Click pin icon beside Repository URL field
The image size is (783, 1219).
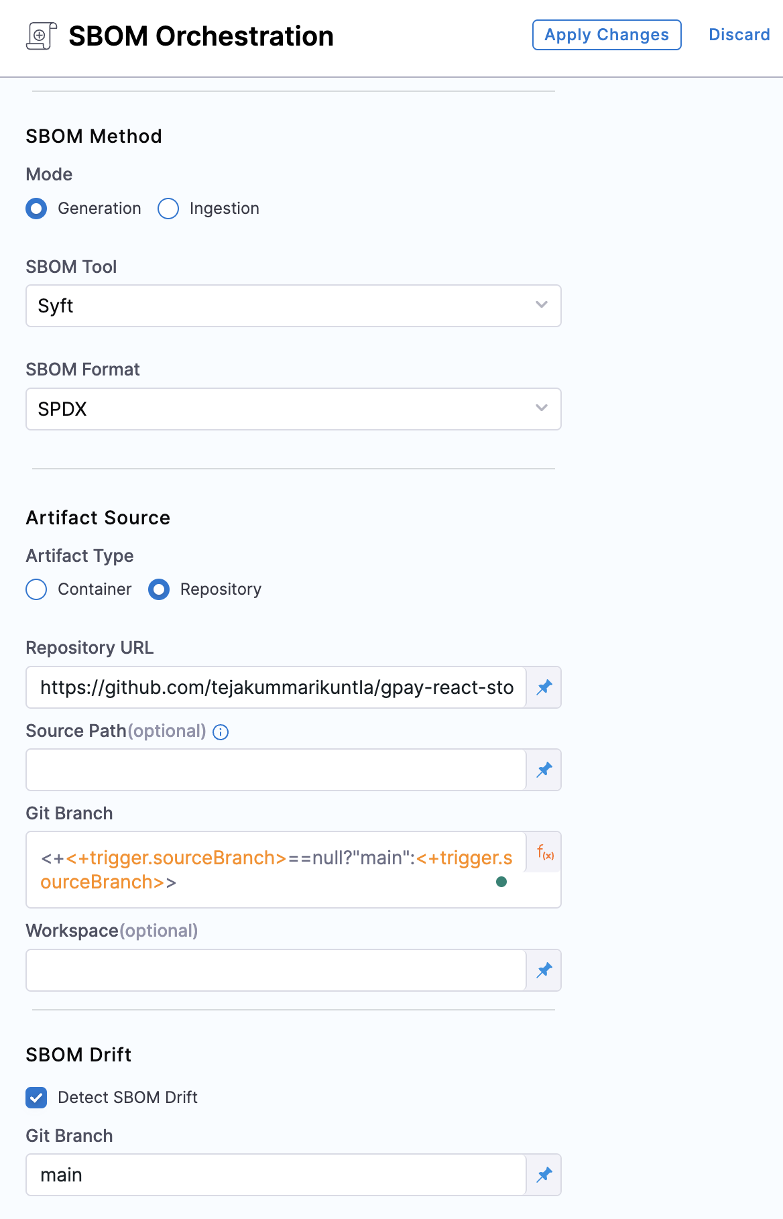[x=544, y=687]
